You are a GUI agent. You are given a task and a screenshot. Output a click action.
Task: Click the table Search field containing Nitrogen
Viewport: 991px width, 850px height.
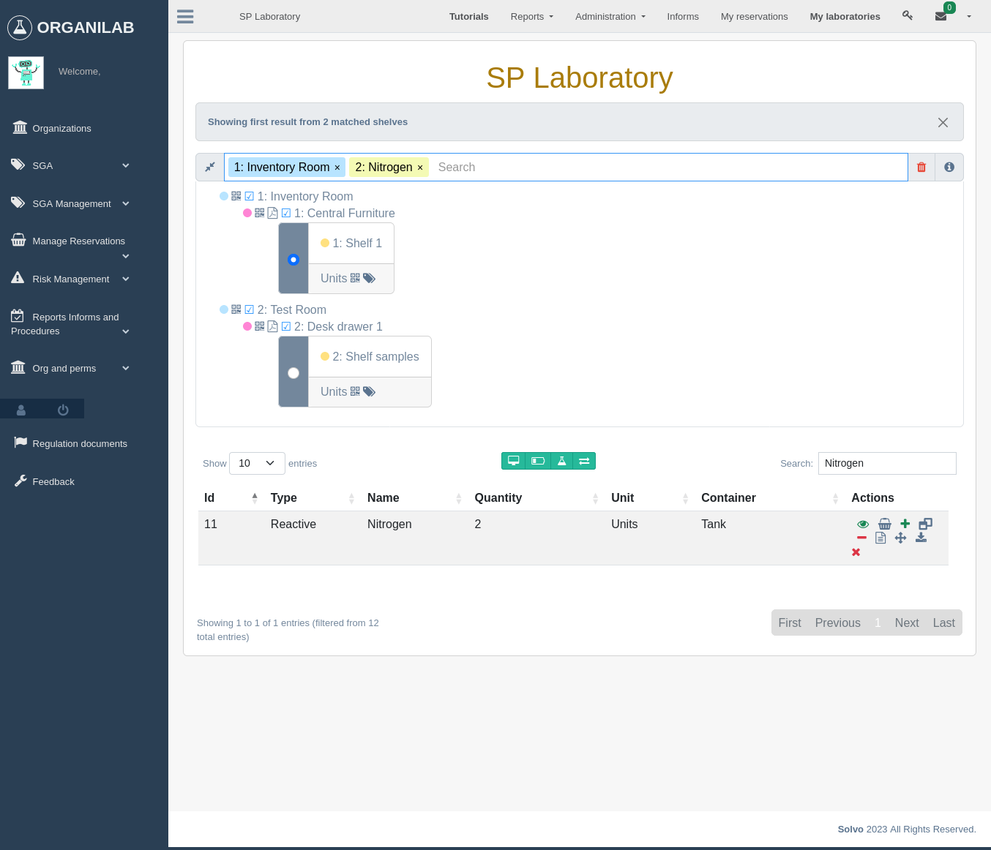[x=887, y=463]
